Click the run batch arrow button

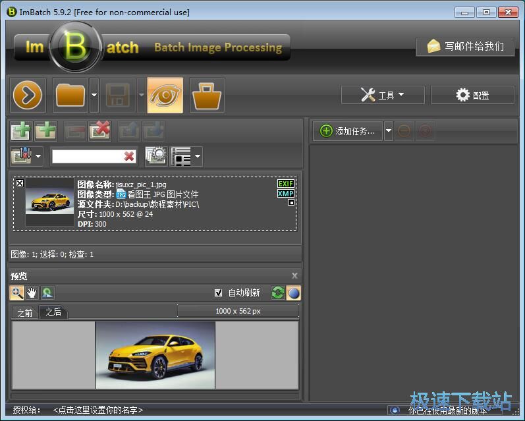click(28, 96)
